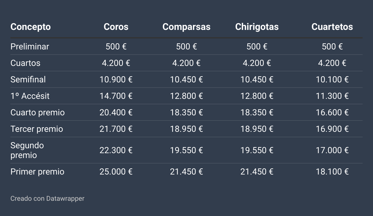373x216 pixels.
Task: Select the Preliminar row label
Action: [x=30, y=47]
